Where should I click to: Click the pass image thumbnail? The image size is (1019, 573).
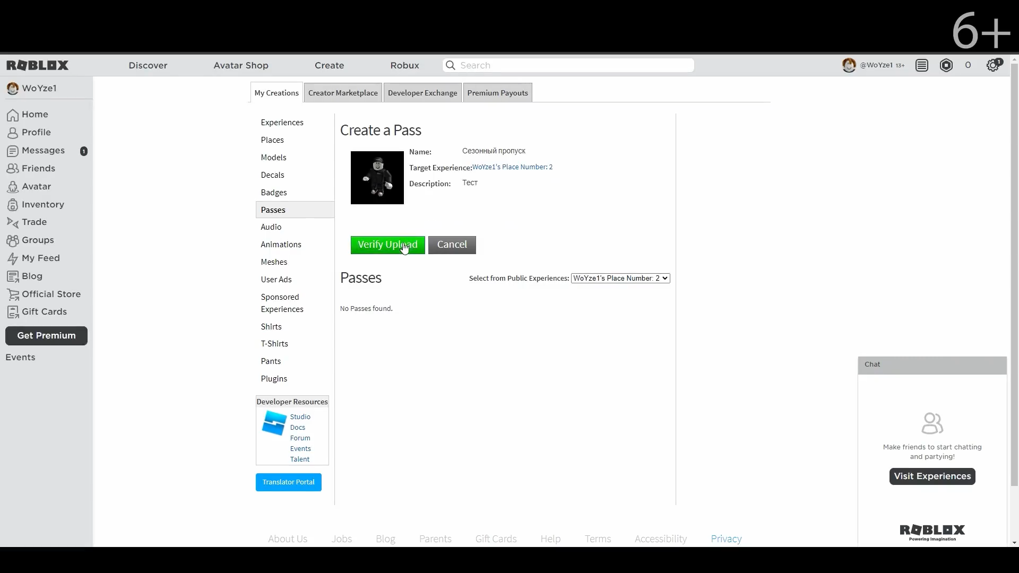377,178
